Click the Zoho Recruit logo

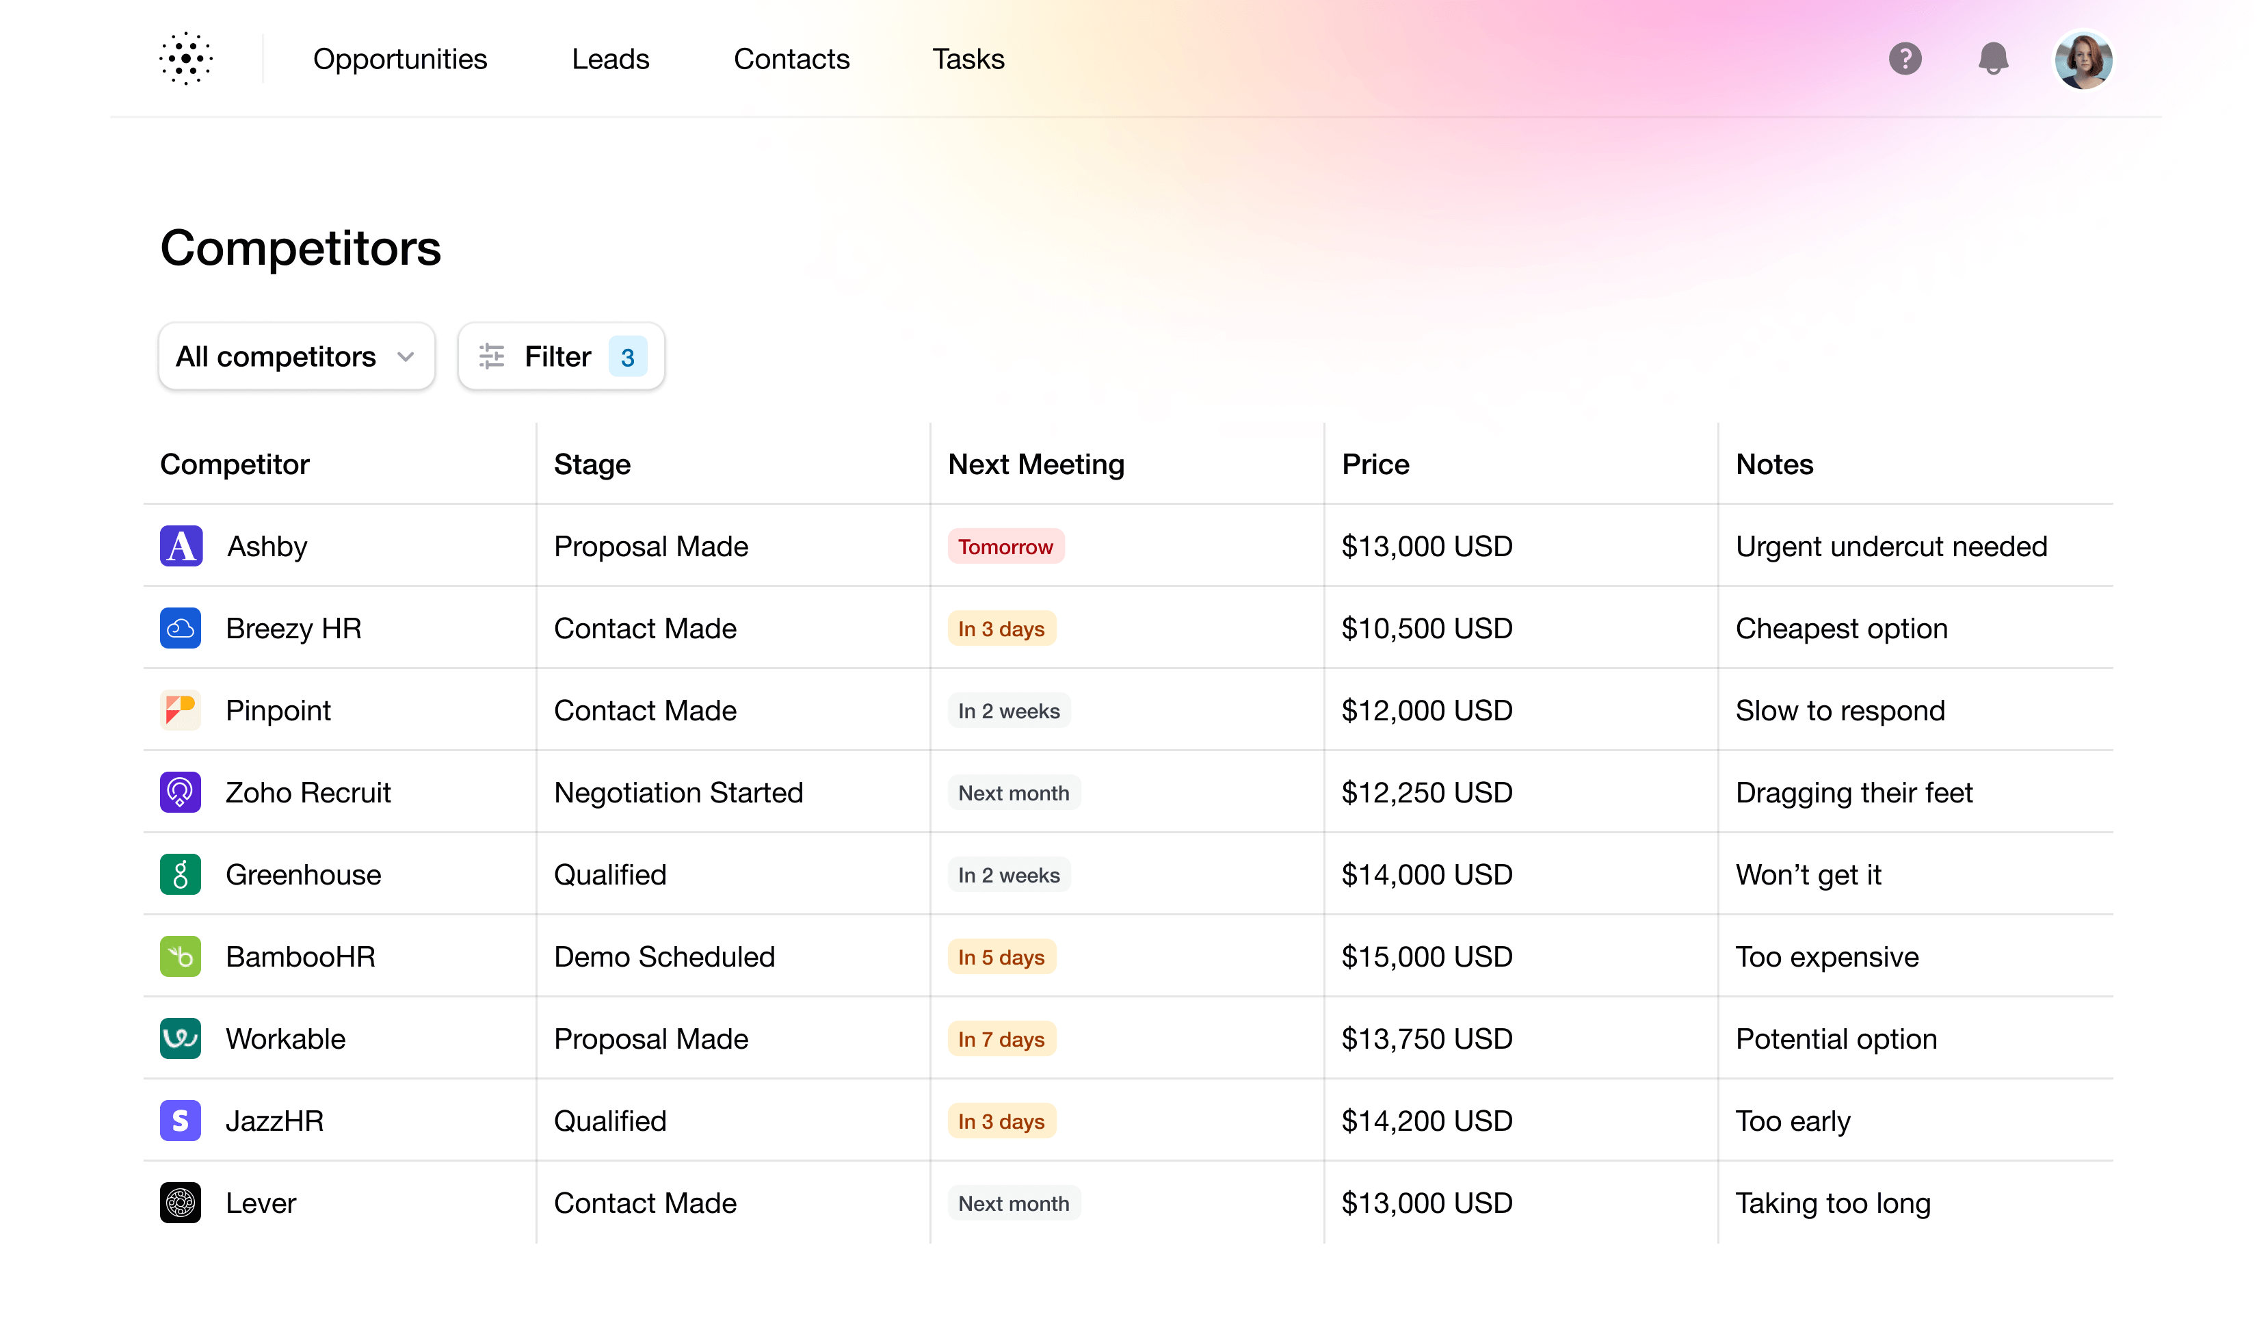pos(181,792)
